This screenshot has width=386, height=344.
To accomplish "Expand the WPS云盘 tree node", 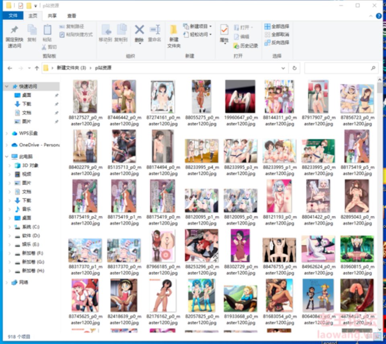I will [7, 133].
